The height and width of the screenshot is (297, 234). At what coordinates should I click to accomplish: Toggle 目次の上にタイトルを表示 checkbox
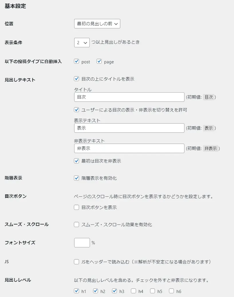(76, 79)
